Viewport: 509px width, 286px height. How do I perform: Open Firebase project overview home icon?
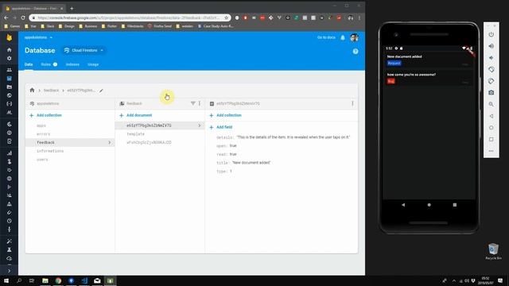9,50
